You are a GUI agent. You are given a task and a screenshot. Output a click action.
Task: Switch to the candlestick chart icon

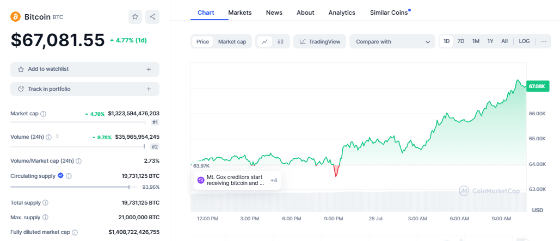pyautogui.click(x=280, y=41)
